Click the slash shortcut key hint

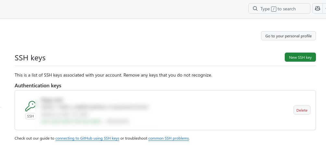(273, 9)
